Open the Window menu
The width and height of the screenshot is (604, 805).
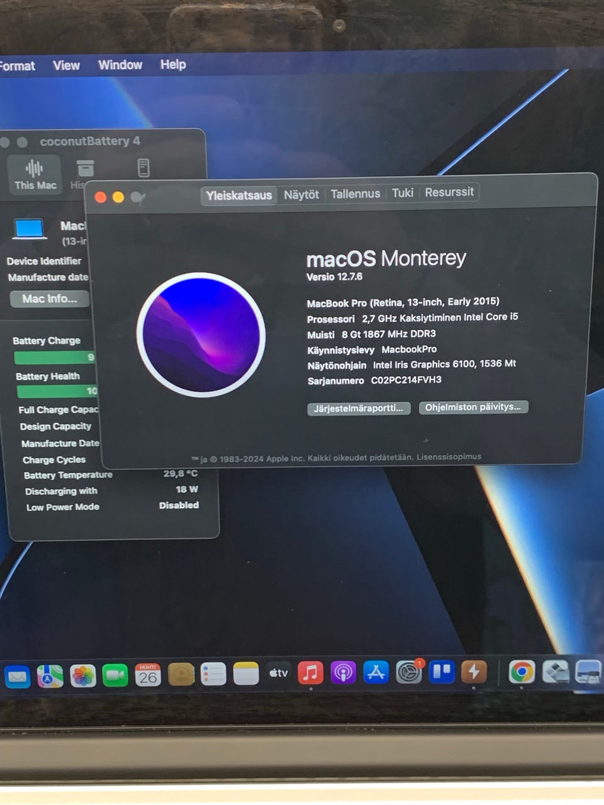coord(120,65)
